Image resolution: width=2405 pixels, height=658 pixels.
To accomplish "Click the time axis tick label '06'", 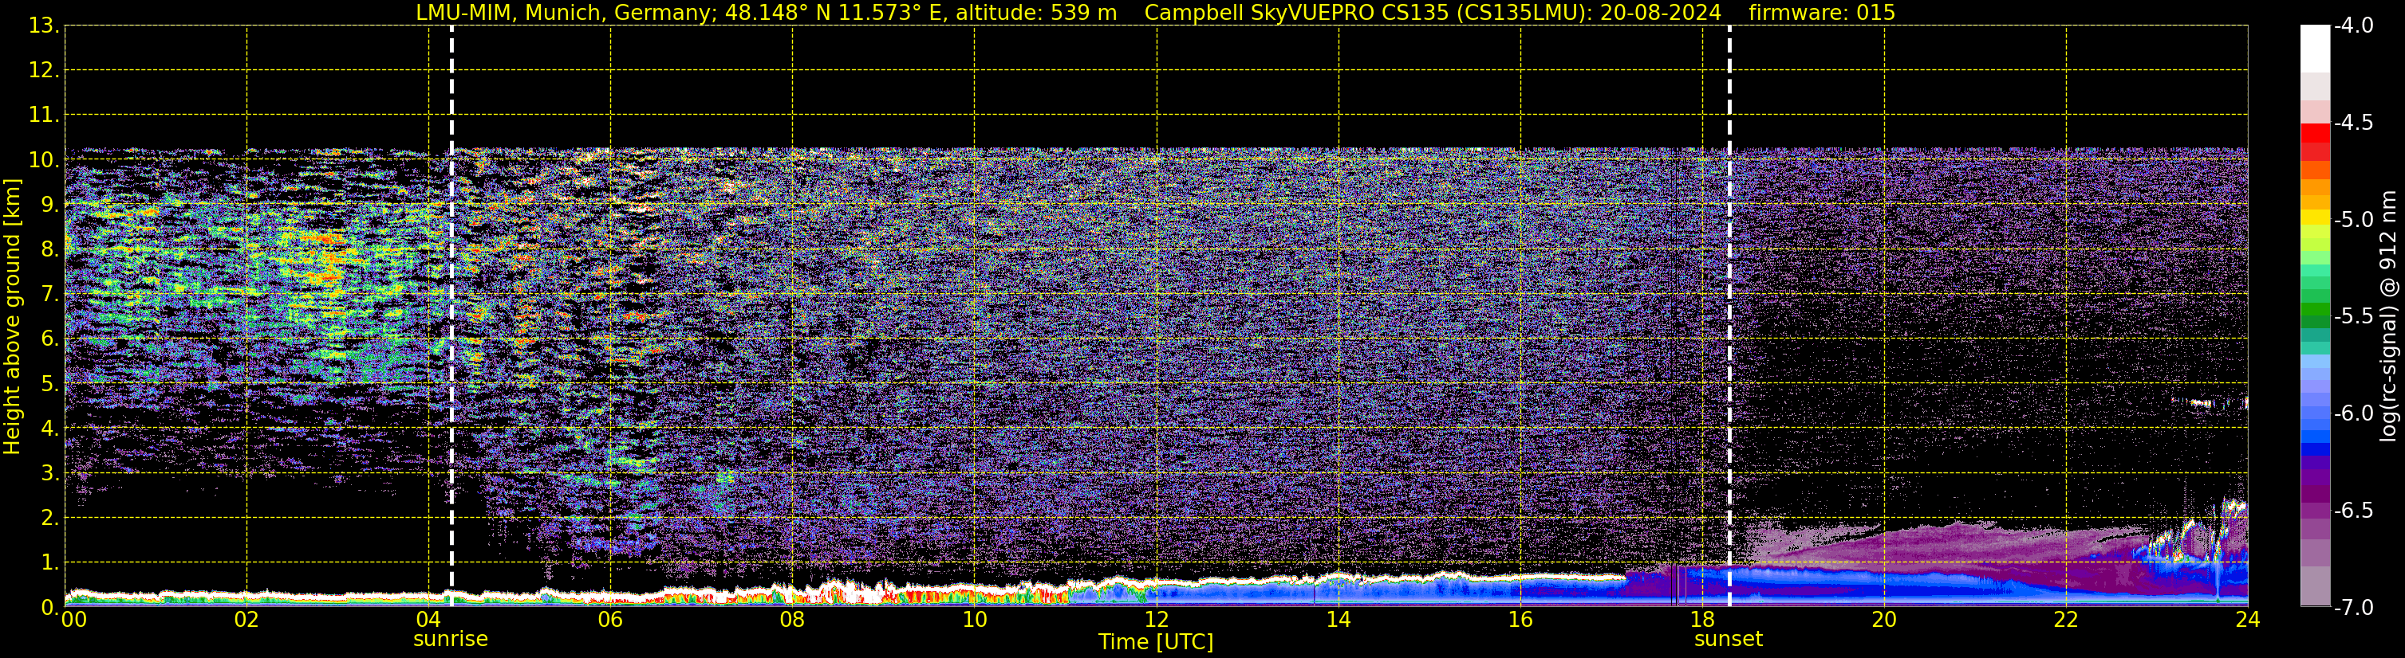I will click(x=610, y=621).
